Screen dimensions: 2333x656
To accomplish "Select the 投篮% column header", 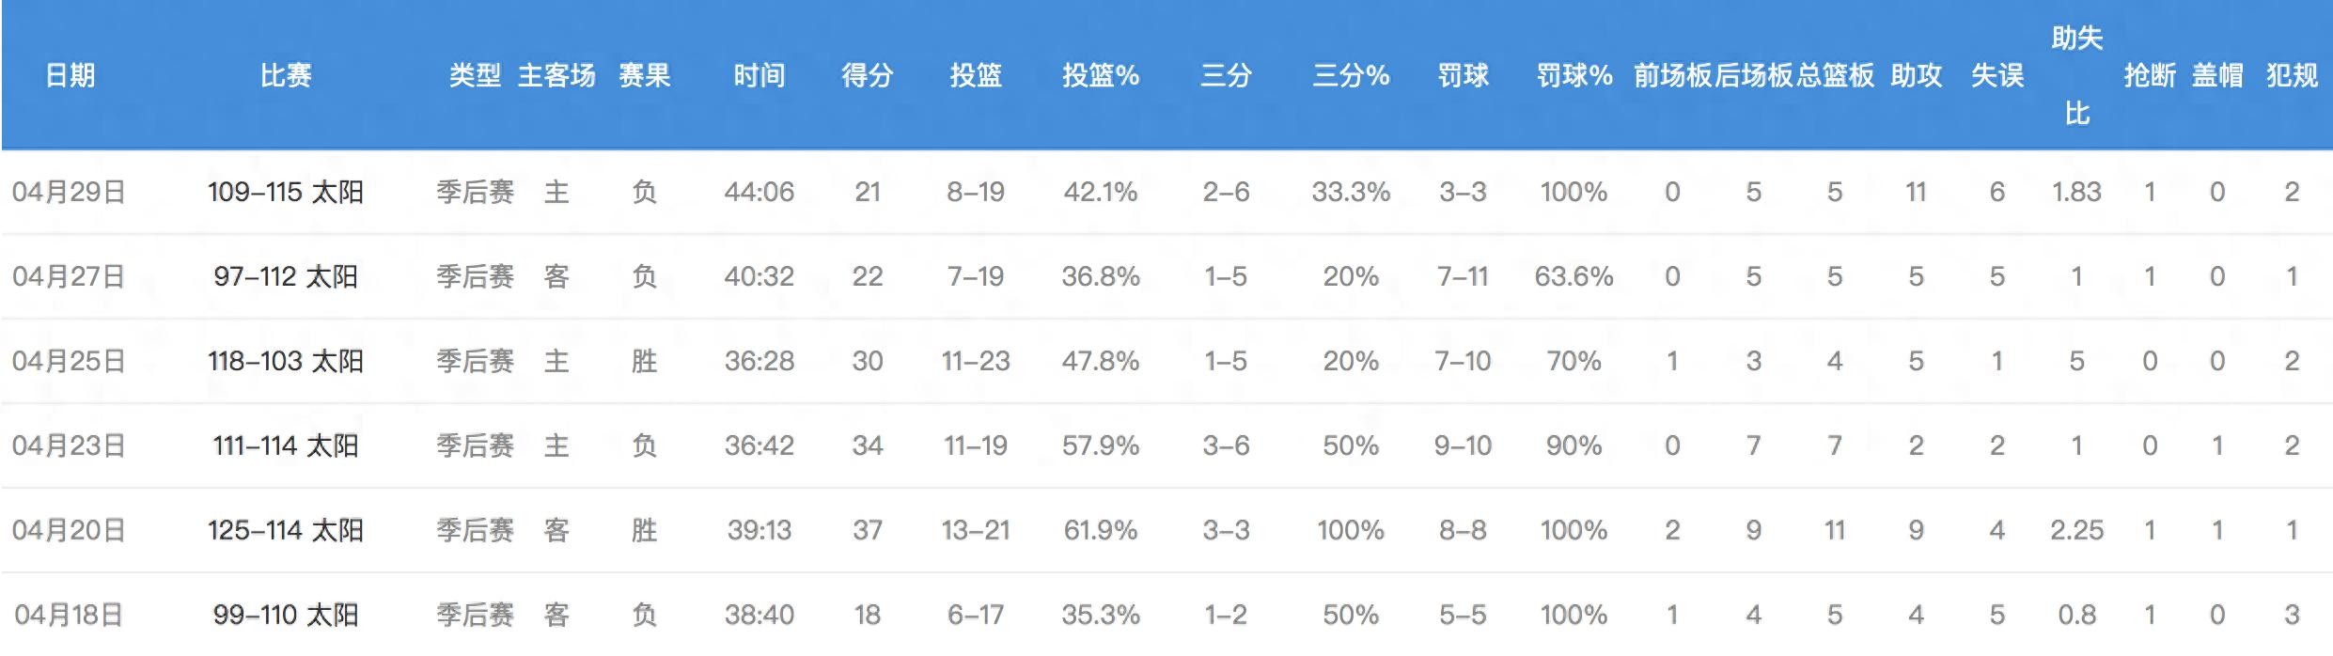I will pyautogui.click(x=1100, y=75).
